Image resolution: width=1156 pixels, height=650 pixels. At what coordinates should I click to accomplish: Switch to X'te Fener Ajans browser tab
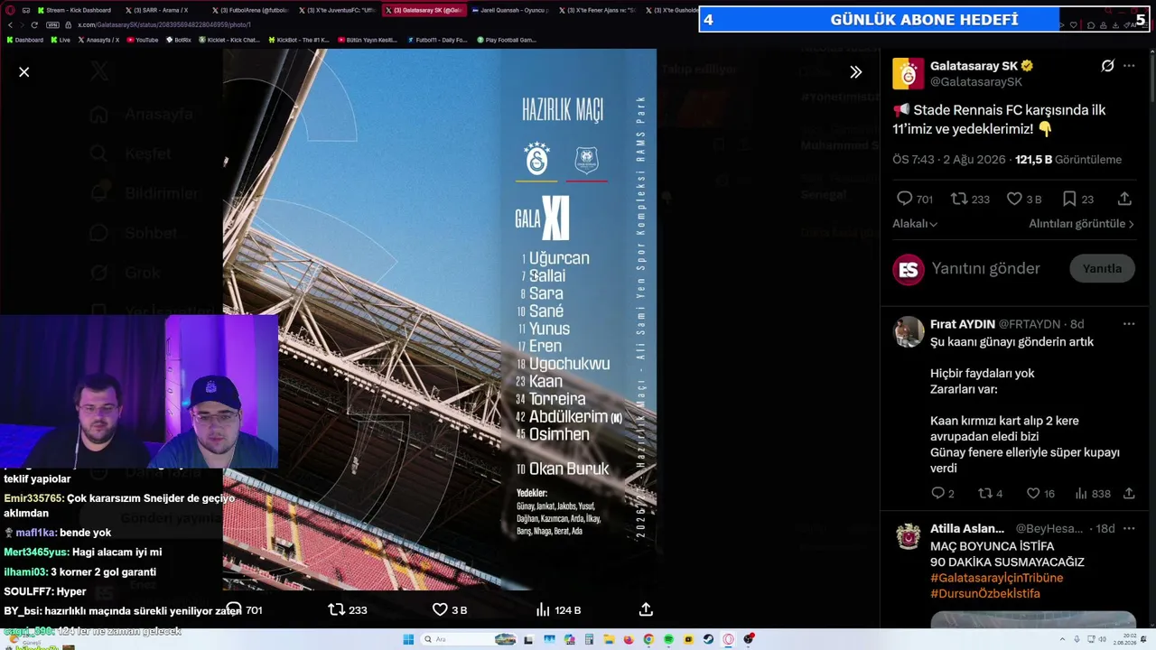(x=597, y=11)
